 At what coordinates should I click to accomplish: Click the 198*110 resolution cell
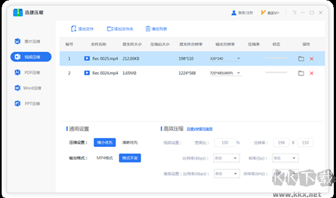coord(186,58)
